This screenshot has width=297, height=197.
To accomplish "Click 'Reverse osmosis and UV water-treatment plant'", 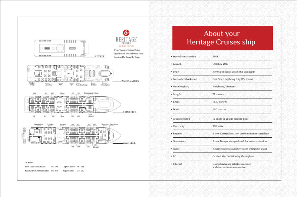I will pos(240,149).
